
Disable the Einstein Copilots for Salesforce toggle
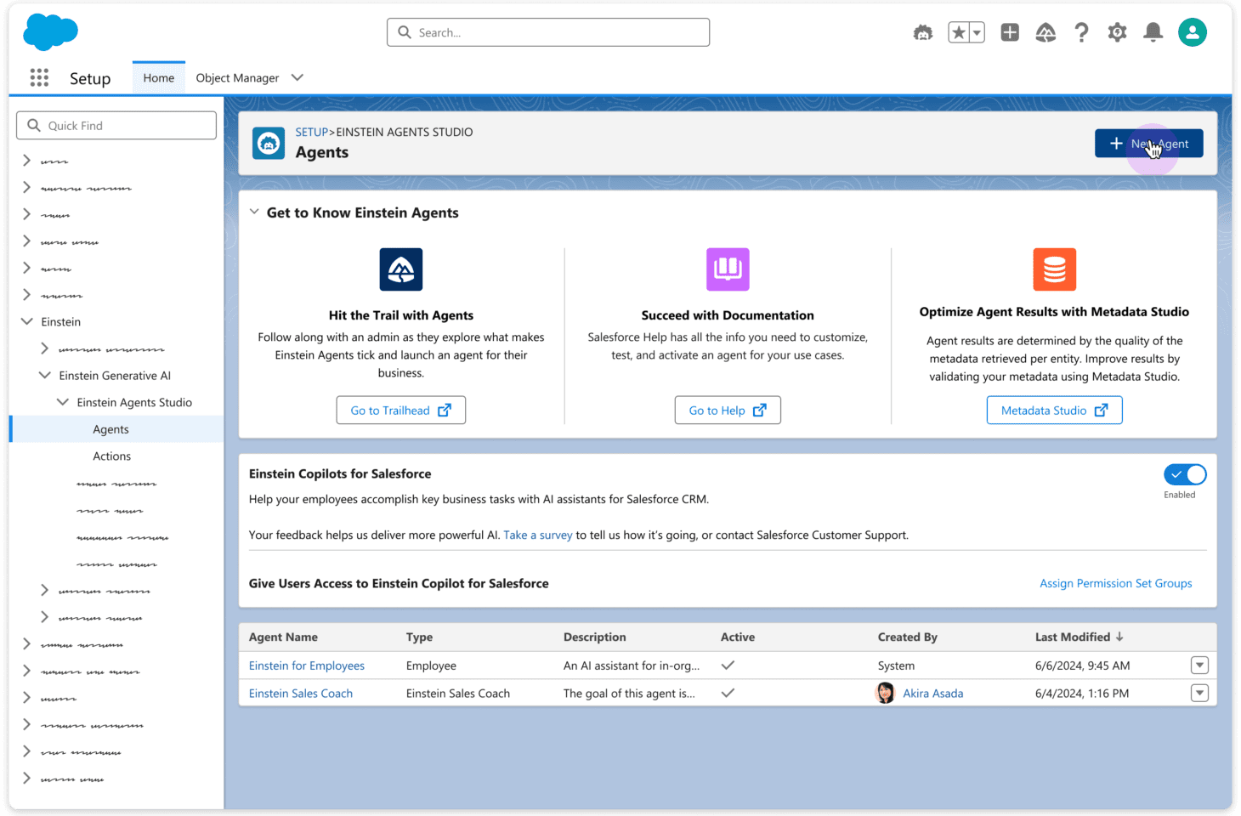1185,474
